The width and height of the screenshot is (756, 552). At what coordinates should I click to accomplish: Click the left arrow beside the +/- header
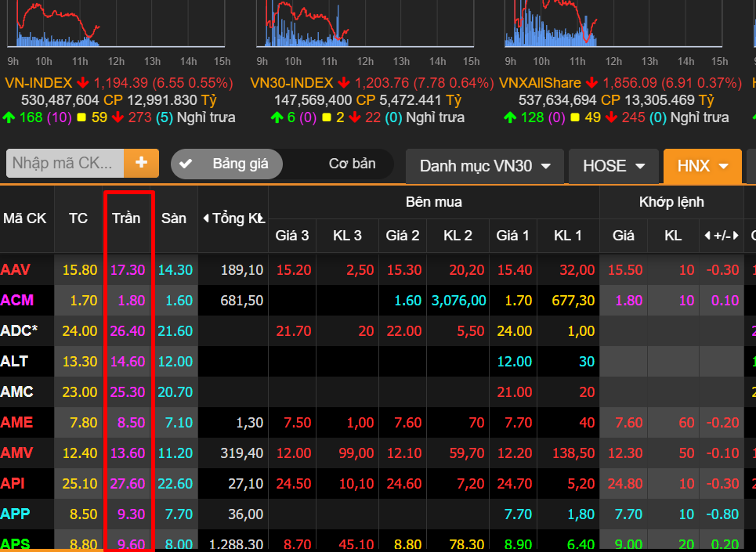707,235
